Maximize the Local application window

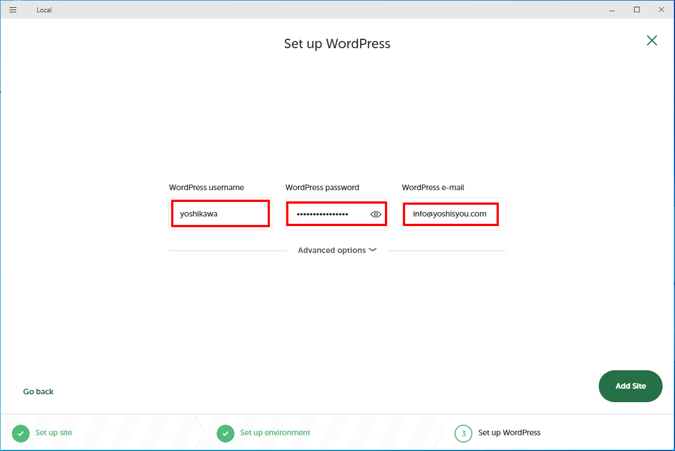click(637, 10)
